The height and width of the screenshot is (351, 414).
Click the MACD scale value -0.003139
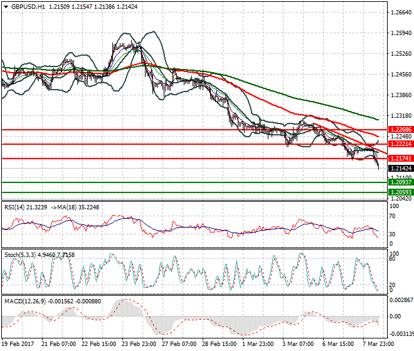[x=401, y=334]
